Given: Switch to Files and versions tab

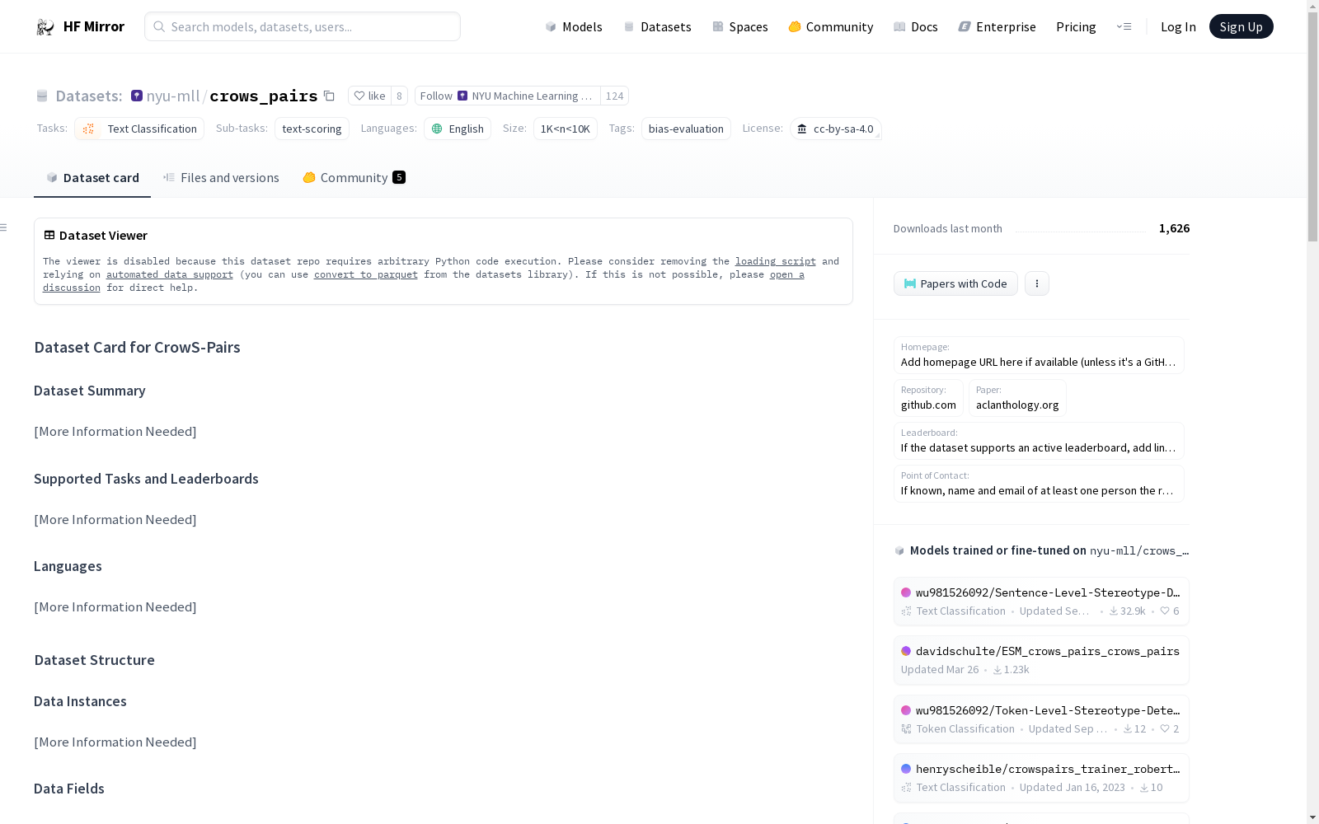Looking at the screenshot, I should pyautogui.click(x=221, y=177).
